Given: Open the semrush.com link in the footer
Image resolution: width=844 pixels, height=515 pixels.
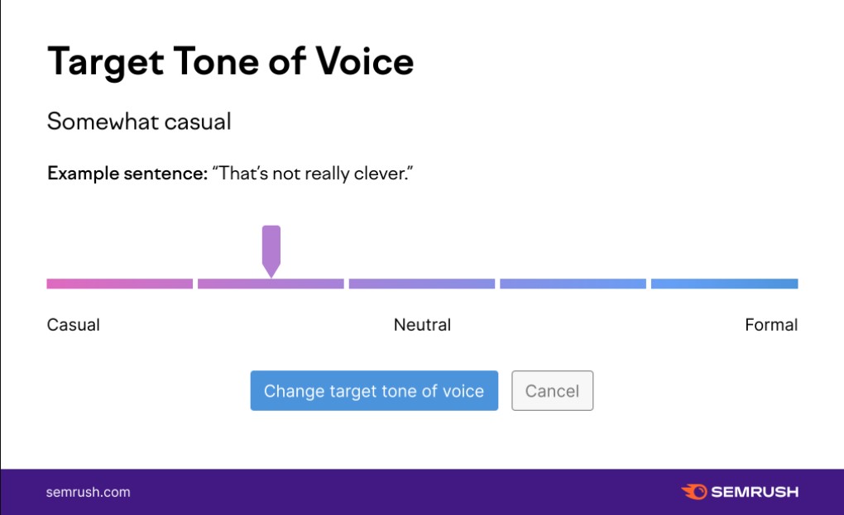Looking at the screenshot, I should (89, 492).
